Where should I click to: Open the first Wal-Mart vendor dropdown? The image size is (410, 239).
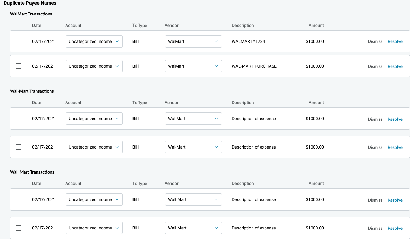[x=193, y=119]
